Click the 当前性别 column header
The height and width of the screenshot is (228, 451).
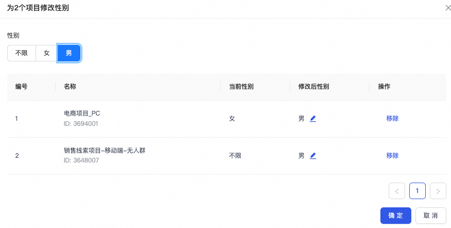coord(241,87)
